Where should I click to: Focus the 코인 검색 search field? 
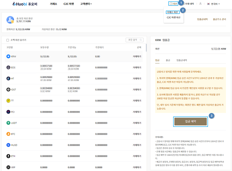coord(135,40)
